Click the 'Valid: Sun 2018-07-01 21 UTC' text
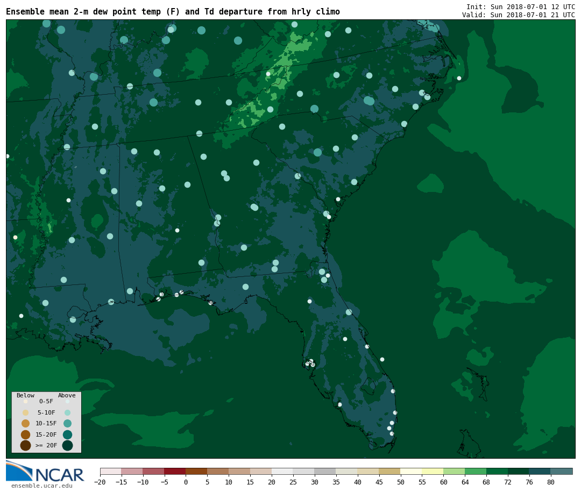581x492 pixels. click(x=519, y=15)
